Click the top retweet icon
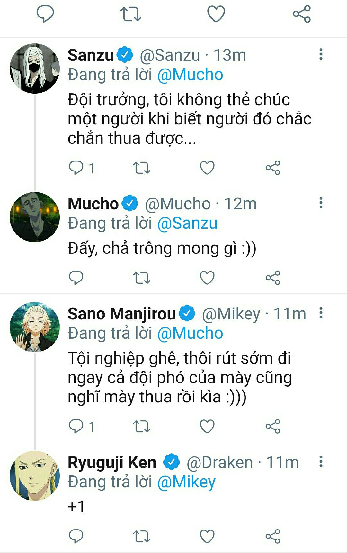This screenshot has height=553, width=347. coord(130,14)
